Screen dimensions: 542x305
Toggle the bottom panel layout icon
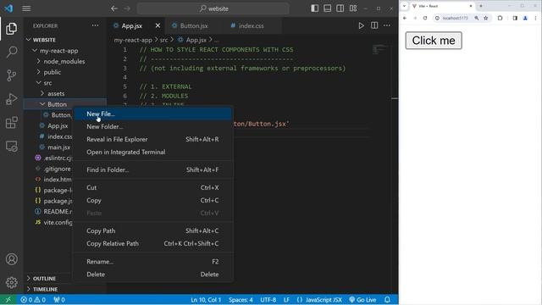[x=328, y=8]
